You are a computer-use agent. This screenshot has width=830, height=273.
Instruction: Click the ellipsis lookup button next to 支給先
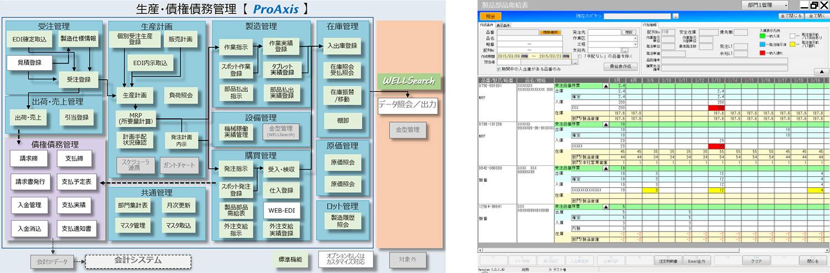625,50
